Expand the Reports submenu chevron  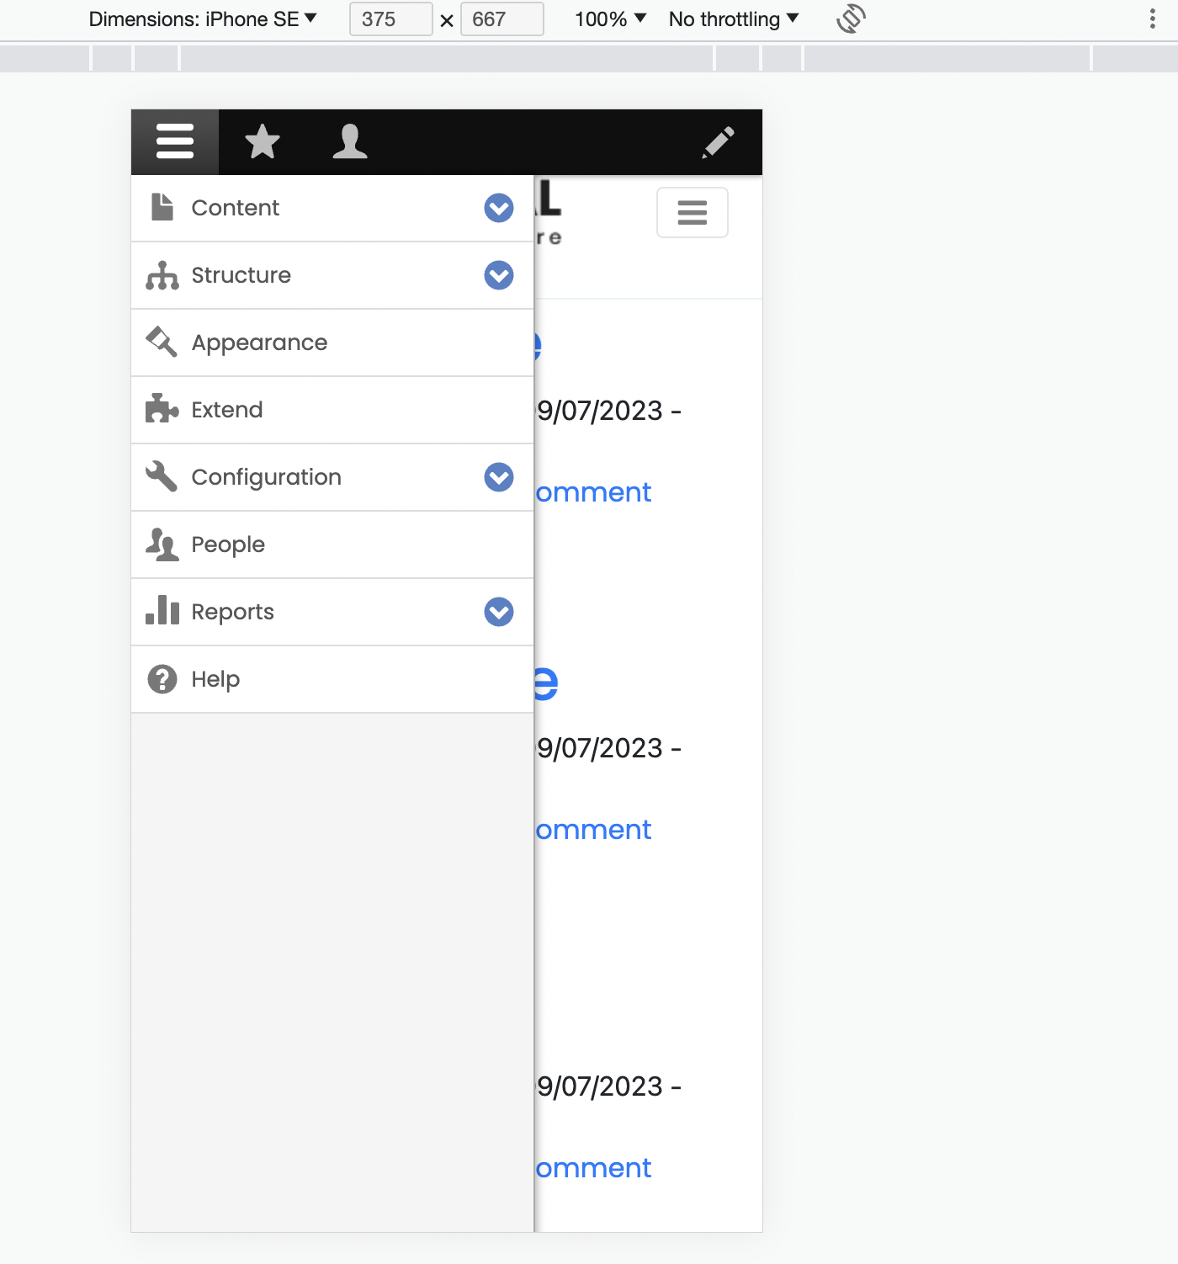tap(498, 612)
